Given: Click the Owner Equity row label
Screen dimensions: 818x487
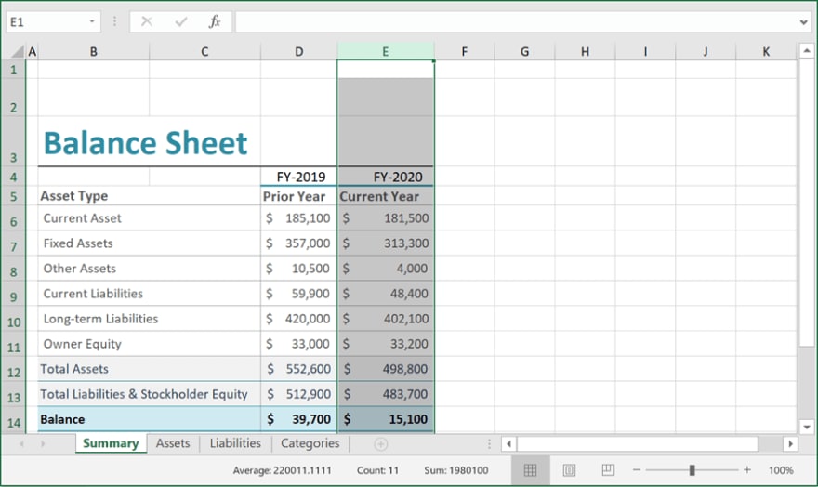Looking at the screenshot, I should pos(82,344).
